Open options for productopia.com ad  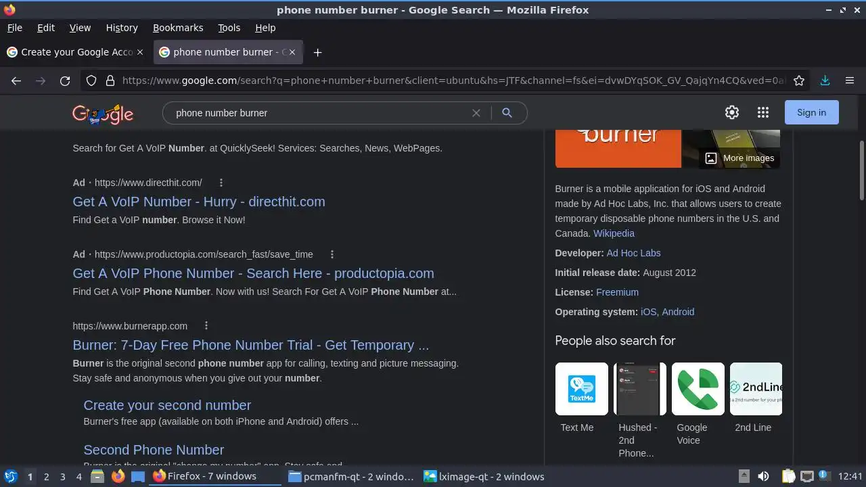coord(332,254)
